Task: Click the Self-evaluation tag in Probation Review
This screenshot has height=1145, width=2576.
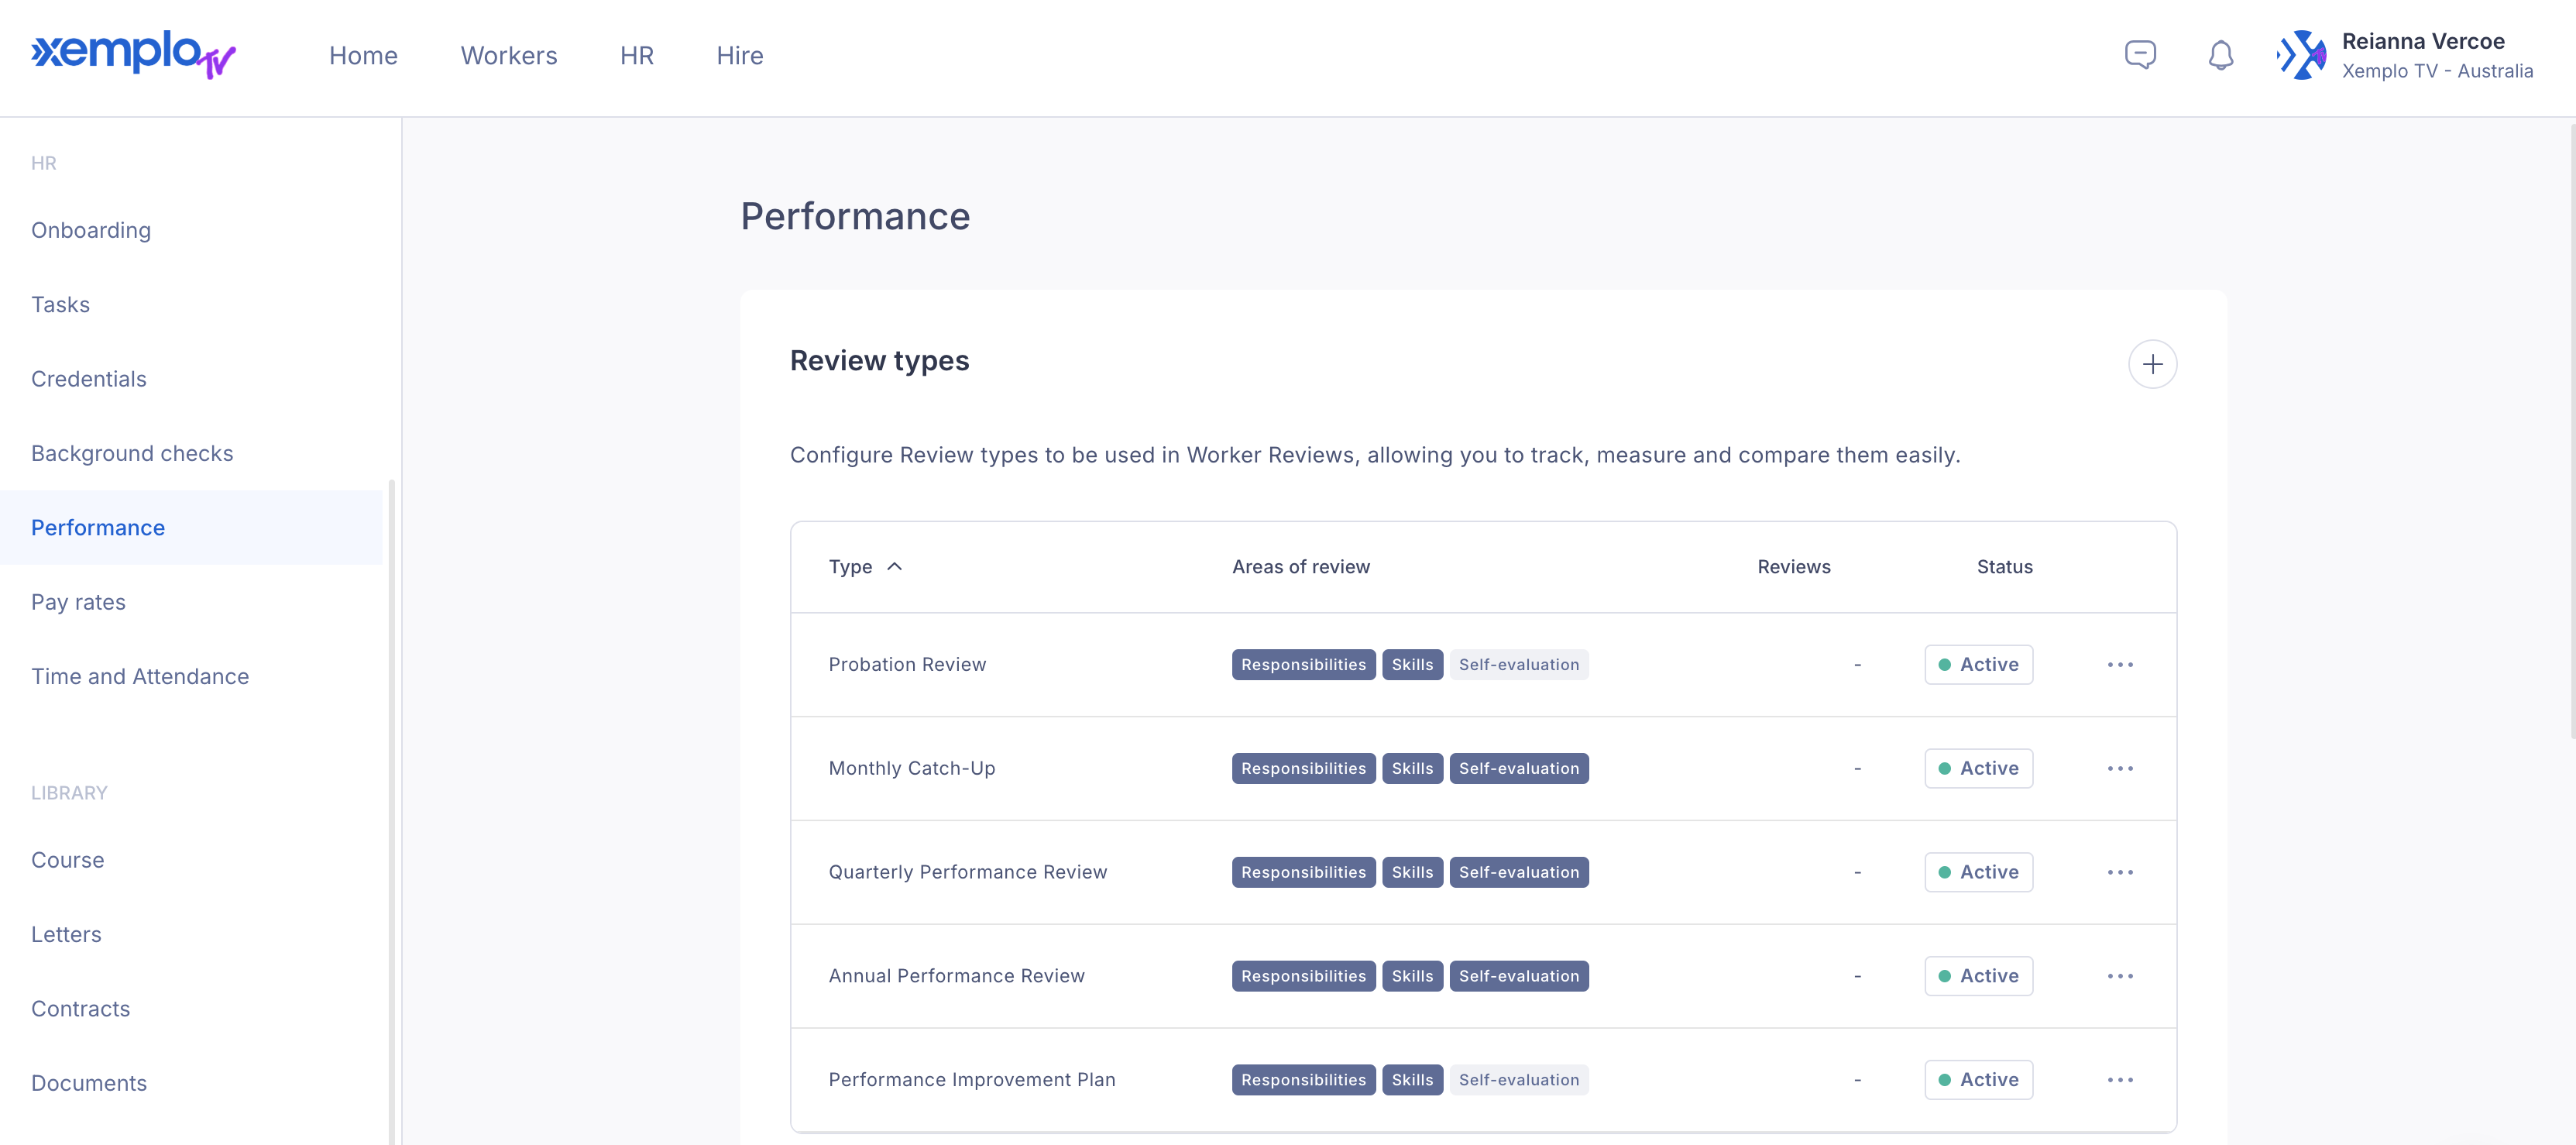Action: (x=1517, y=665)
